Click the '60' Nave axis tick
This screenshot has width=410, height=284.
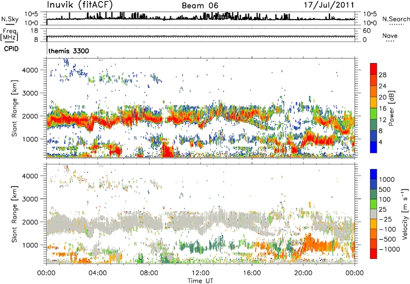pos(366,31)
